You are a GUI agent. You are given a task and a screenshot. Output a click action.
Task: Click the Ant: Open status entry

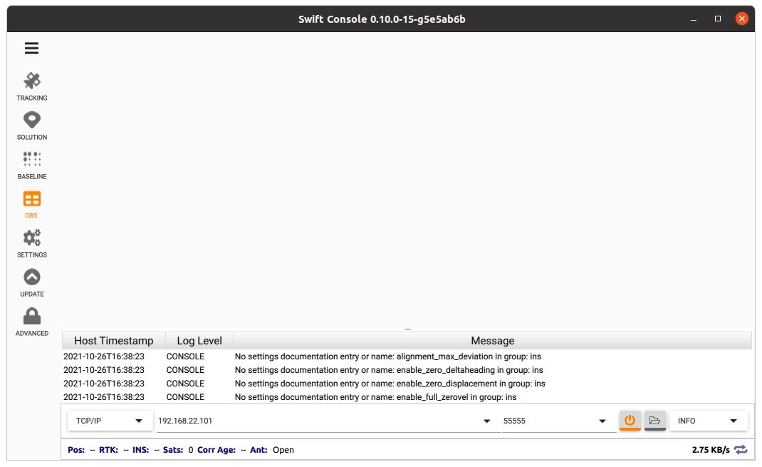[x=271, y=450]
